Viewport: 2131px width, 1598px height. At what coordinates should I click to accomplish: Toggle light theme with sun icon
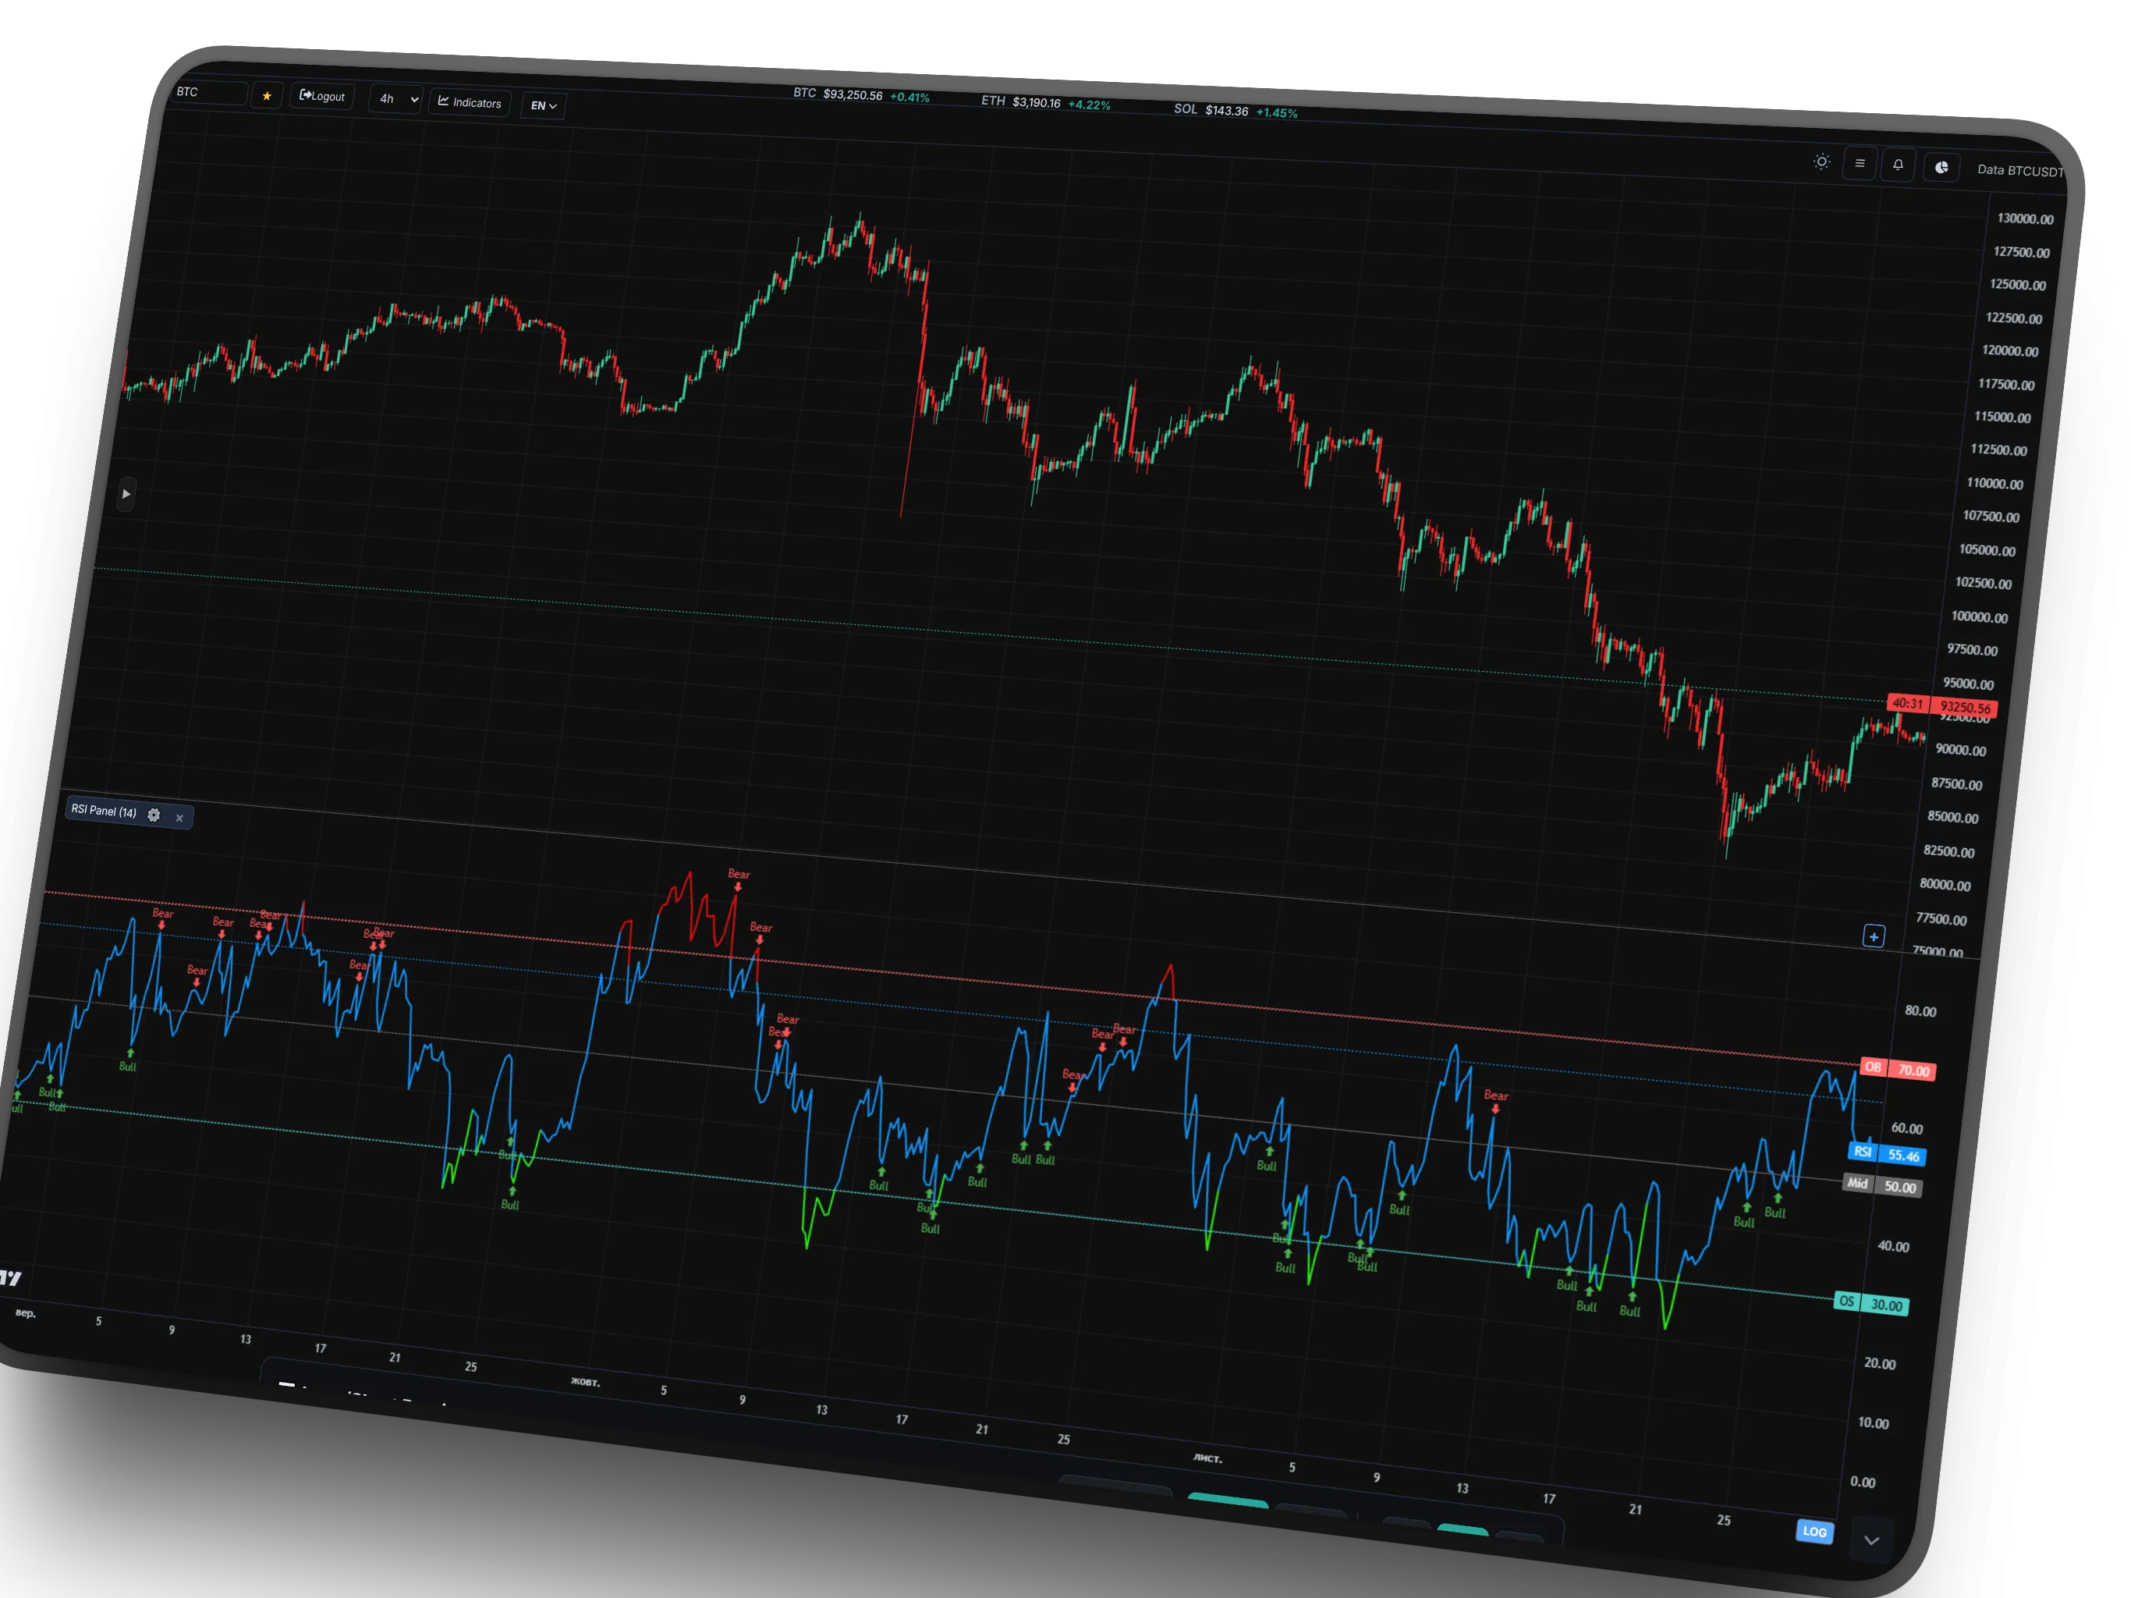point(1821,162)
